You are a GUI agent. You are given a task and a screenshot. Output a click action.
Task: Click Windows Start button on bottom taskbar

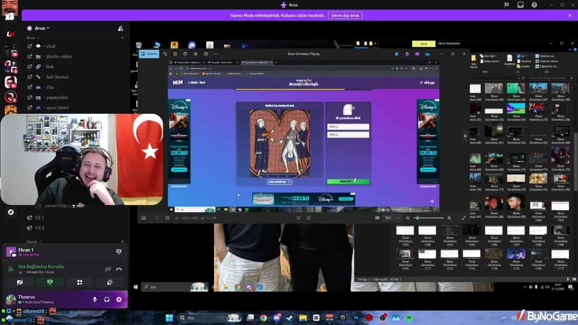tap(169, 318)
